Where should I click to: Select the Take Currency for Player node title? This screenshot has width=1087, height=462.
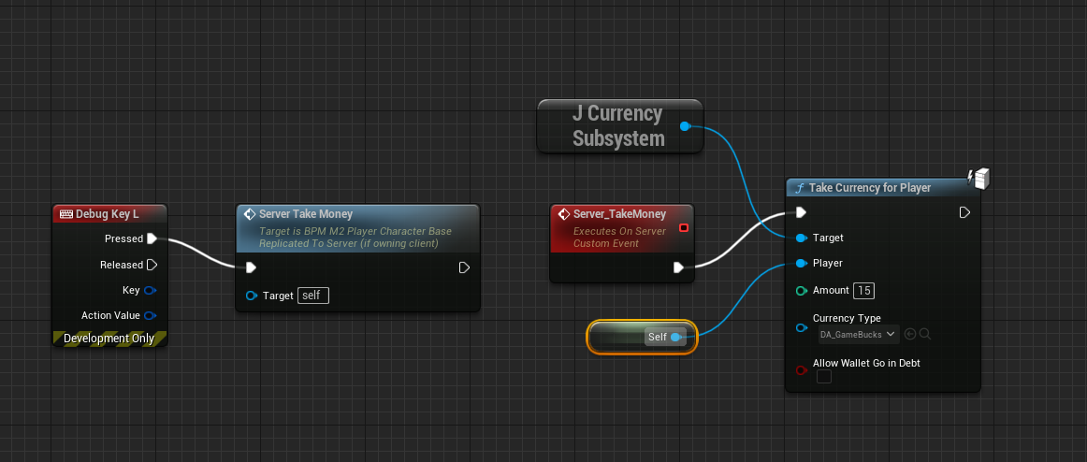click(870, 188)
